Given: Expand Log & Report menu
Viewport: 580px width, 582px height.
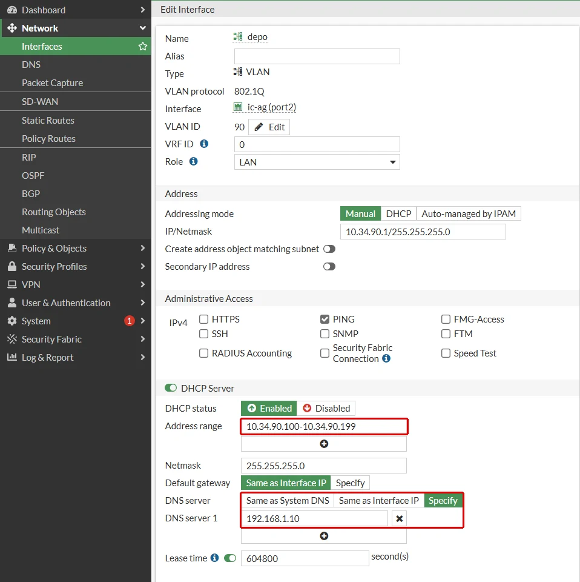Looking at the screenshot, I should (x=143, y=358).
